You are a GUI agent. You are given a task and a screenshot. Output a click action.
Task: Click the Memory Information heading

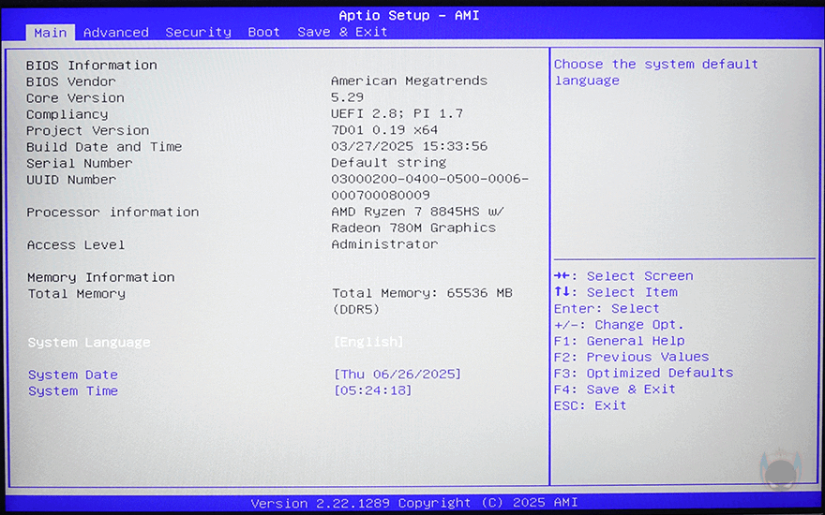(x=101, y=277)
